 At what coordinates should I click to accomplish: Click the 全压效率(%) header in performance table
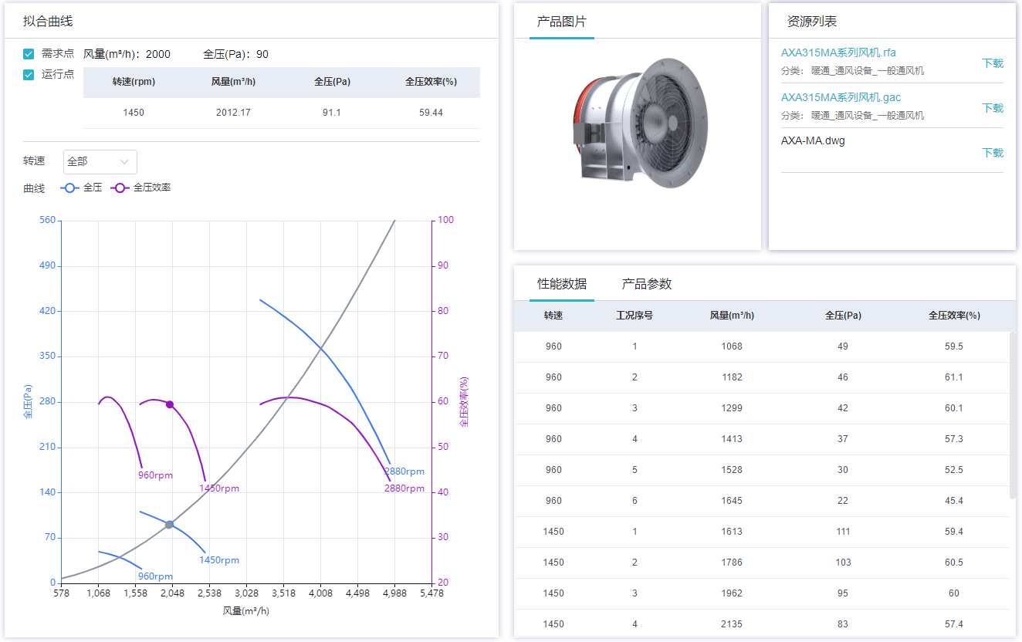[x=954, y=316]
